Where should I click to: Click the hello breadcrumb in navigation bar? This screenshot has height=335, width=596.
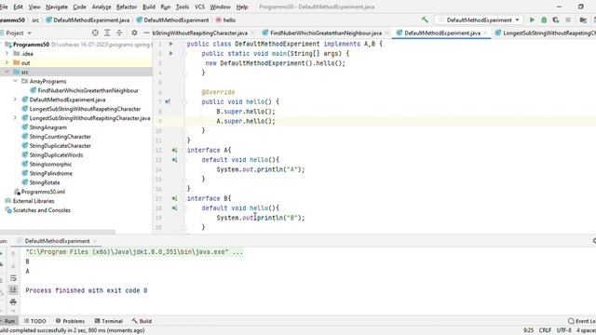225,20
